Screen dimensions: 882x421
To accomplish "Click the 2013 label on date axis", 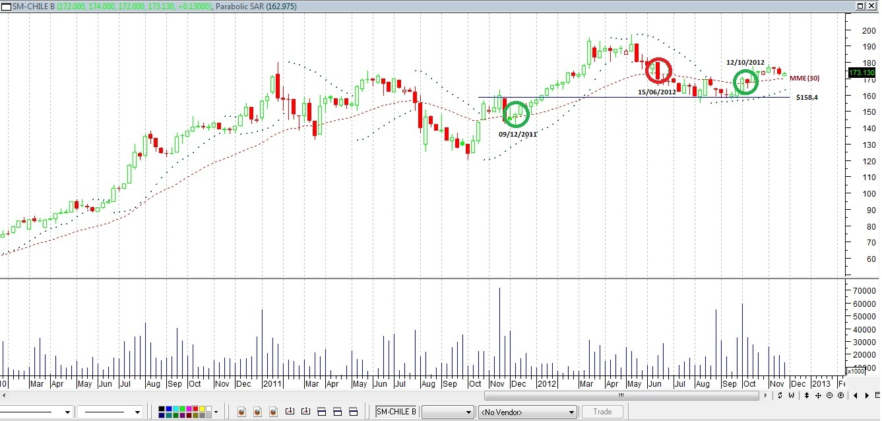I will [821, 383].
